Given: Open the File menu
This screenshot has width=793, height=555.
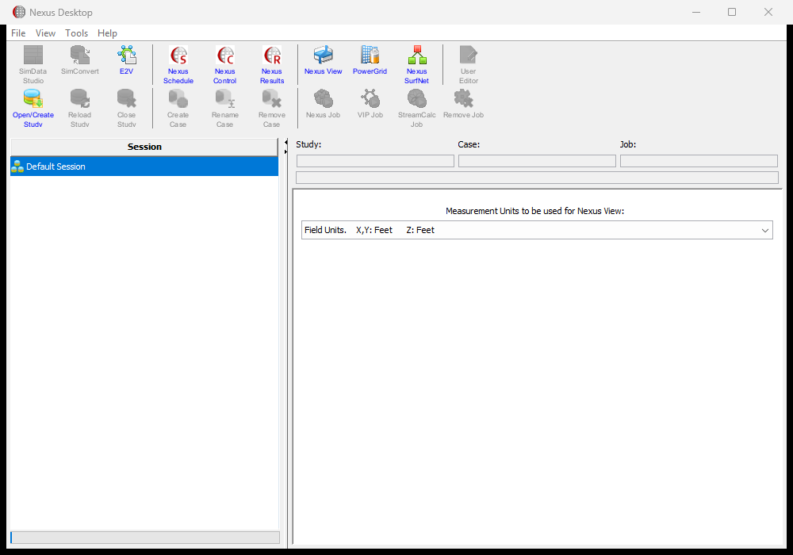Looking at the screenshot, I should (18, 33).
